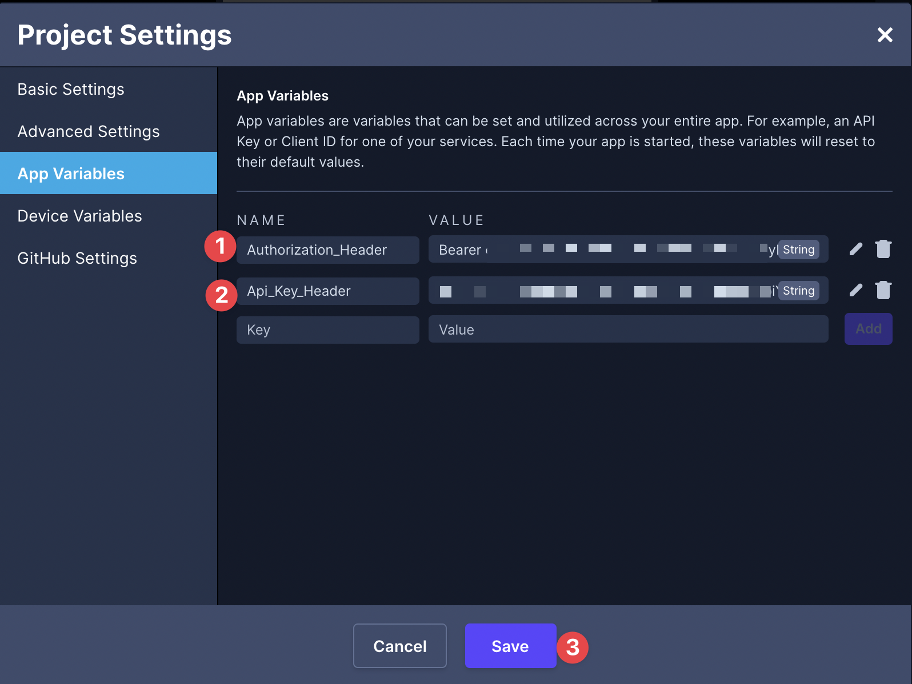
Task: Click the Project Settings title
Action: point(125,35)
